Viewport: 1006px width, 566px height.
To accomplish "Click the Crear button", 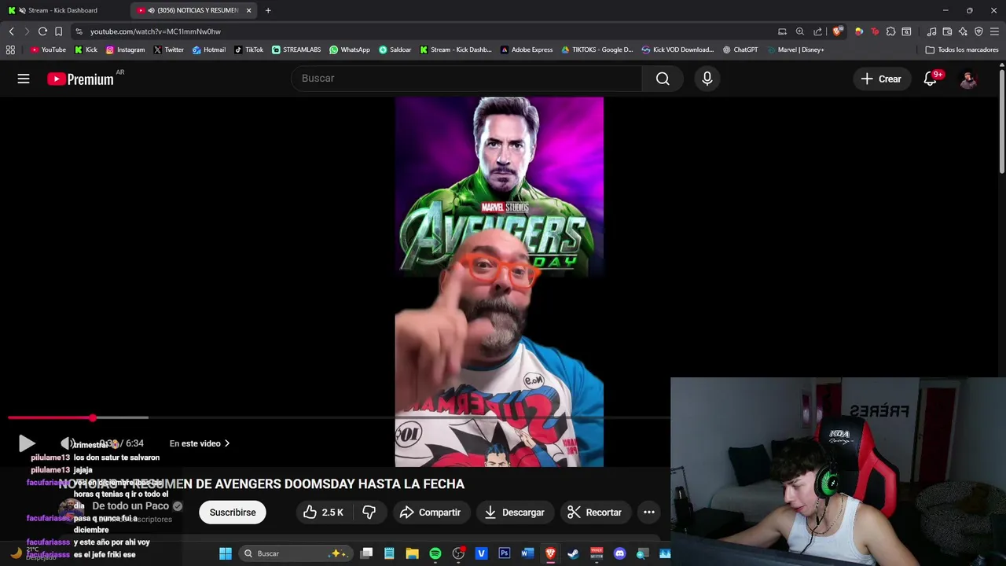I will tap(881, 79).
